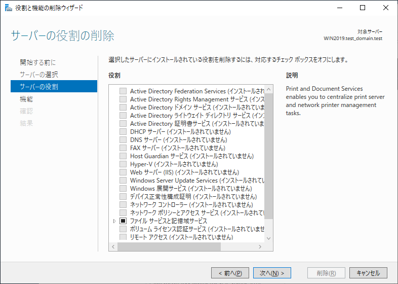Select the サーバーの役割 step

pyautogui.click(x=54, y=86)
